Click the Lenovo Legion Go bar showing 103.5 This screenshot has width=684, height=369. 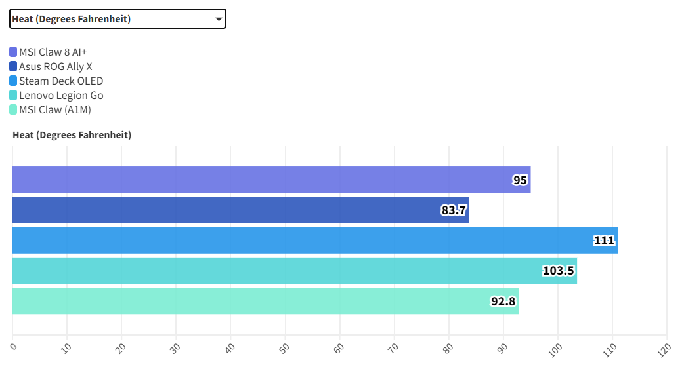(x=294, y=271)
